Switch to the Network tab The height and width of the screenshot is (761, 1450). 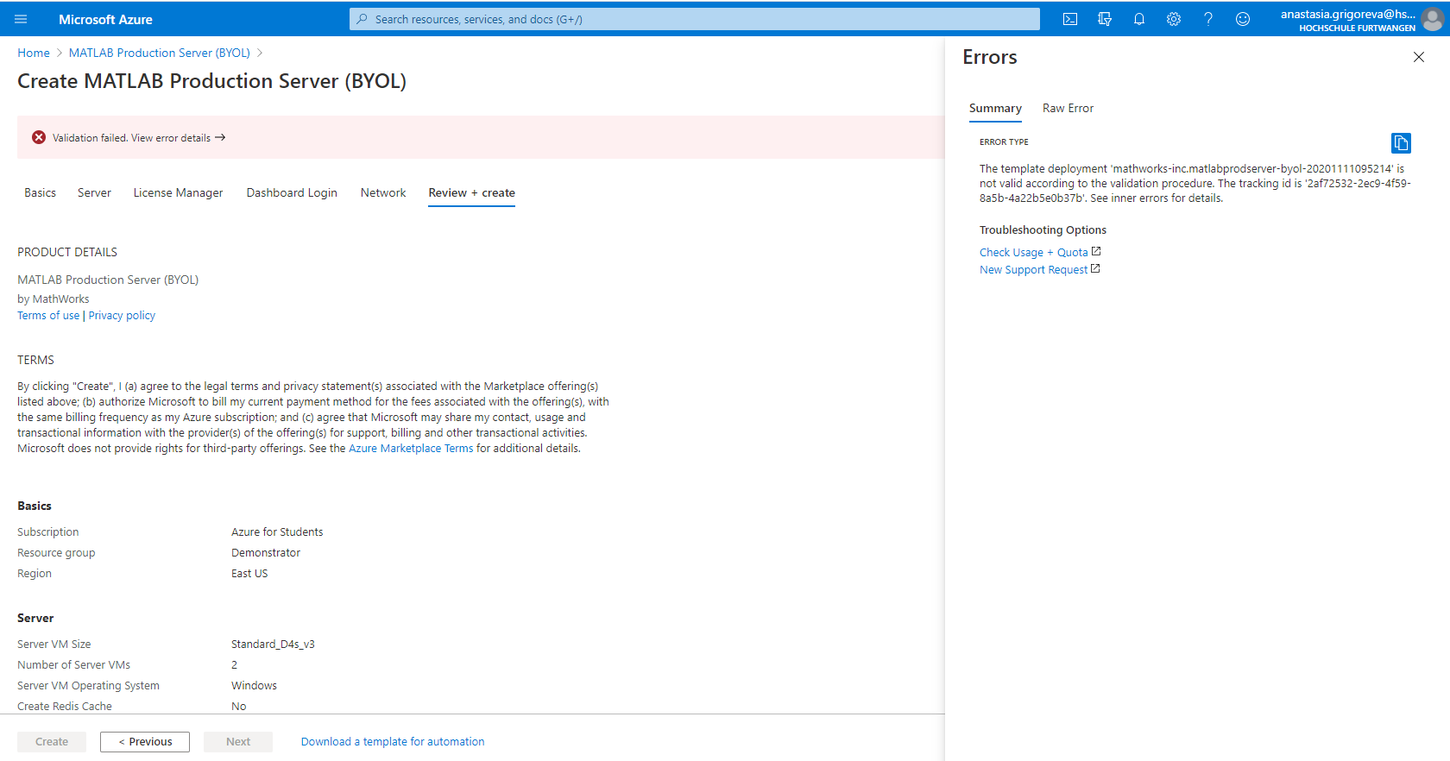[383, 192]
